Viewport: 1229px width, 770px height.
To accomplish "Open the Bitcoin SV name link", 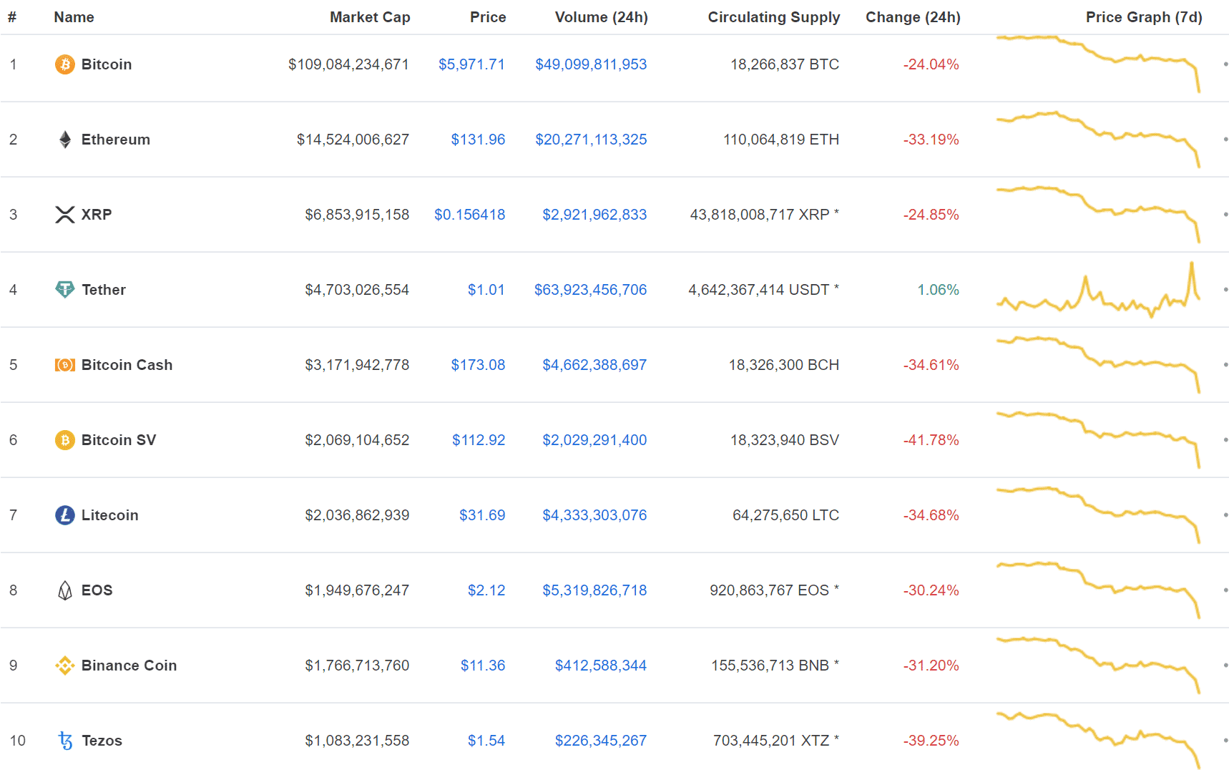I will [119, 440].
